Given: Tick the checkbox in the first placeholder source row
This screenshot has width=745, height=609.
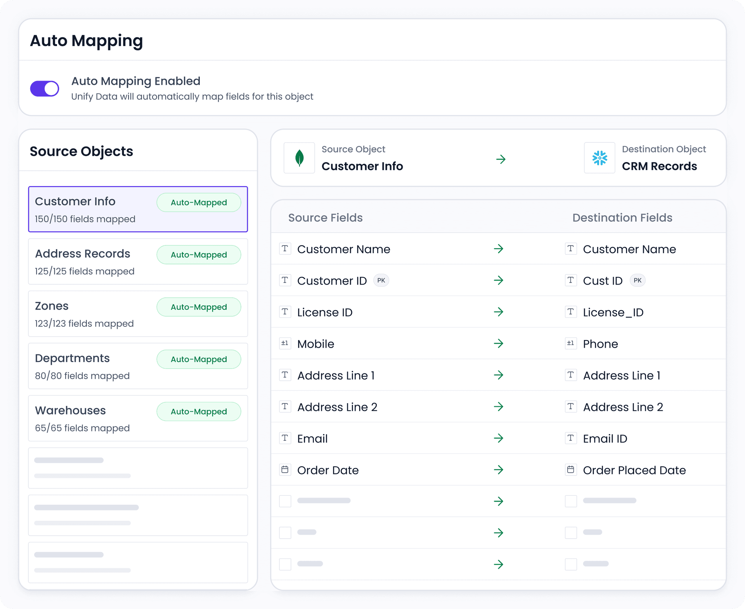Looking at the screenshot, I should (x=285, y=501).
